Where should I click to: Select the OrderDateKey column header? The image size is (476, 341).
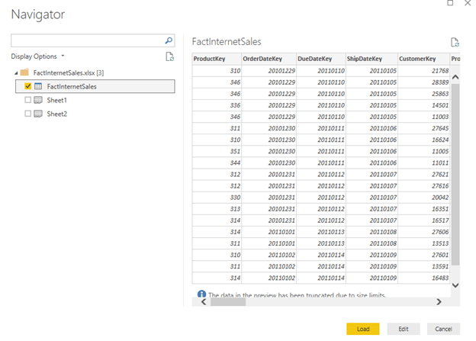pos(267,59)
